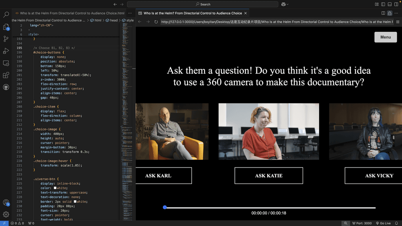
Task: Select the head breadcrumb item
Action: click(x=111, y=20)
